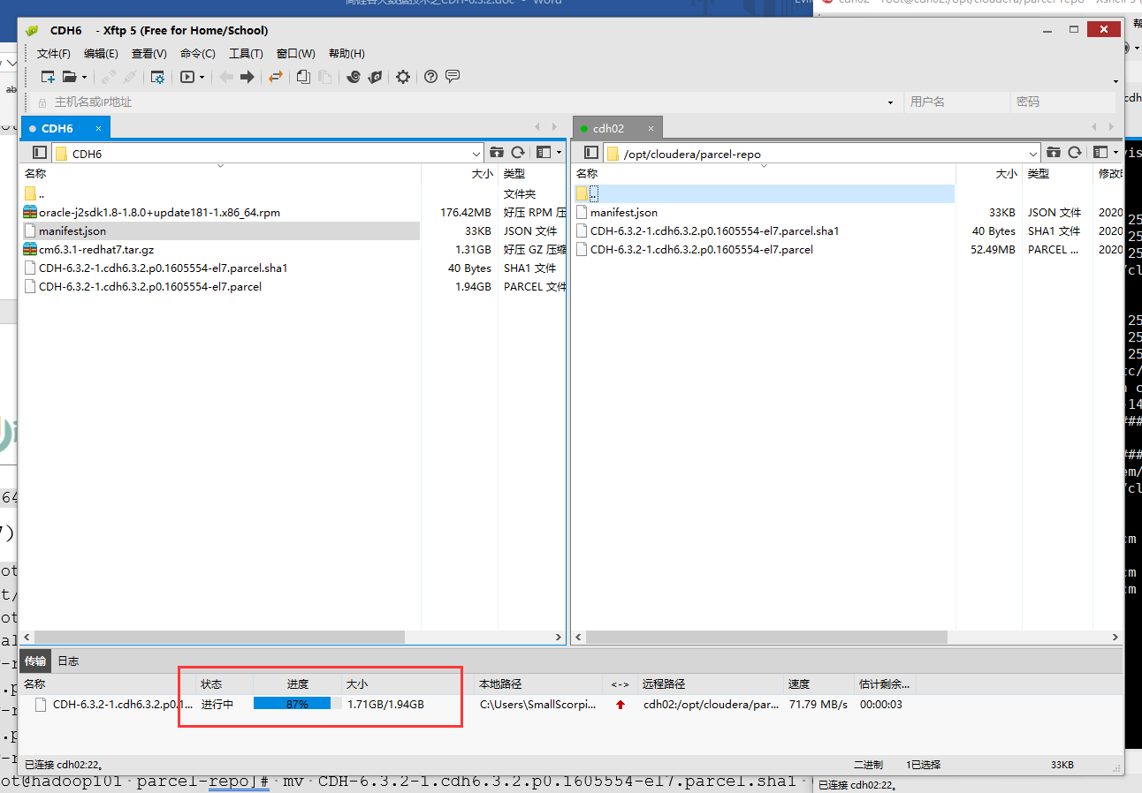The width and height of the screenshot is (1142, 793).
Task: Select the CDH-6.3.2 transfer queue row name
Action: click(122, 704)
